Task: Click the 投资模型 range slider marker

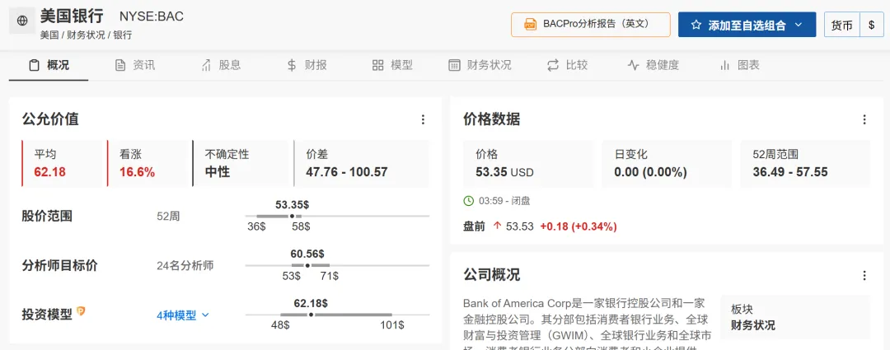Action: [311, 315]
